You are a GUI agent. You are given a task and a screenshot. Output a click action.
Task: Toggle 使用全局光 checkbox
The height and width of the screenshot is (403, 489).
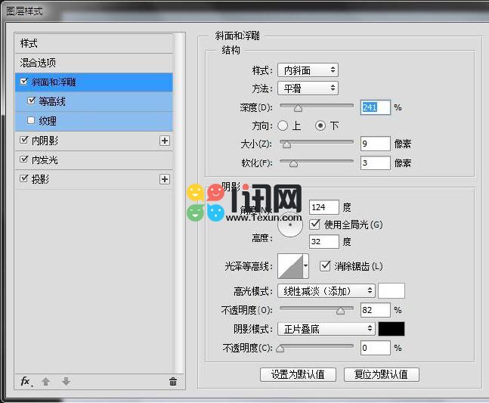[x=314, y=225]
